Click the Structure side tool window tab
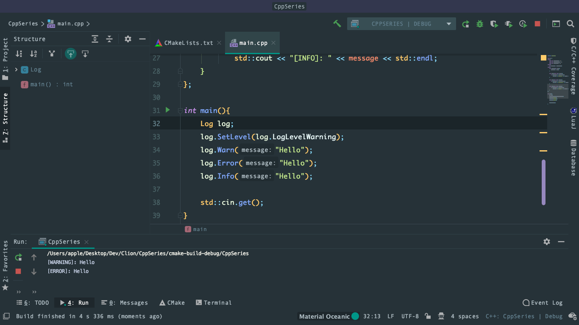Image resolution: width=579 pixels, height=325 pixels. point(5,118)
